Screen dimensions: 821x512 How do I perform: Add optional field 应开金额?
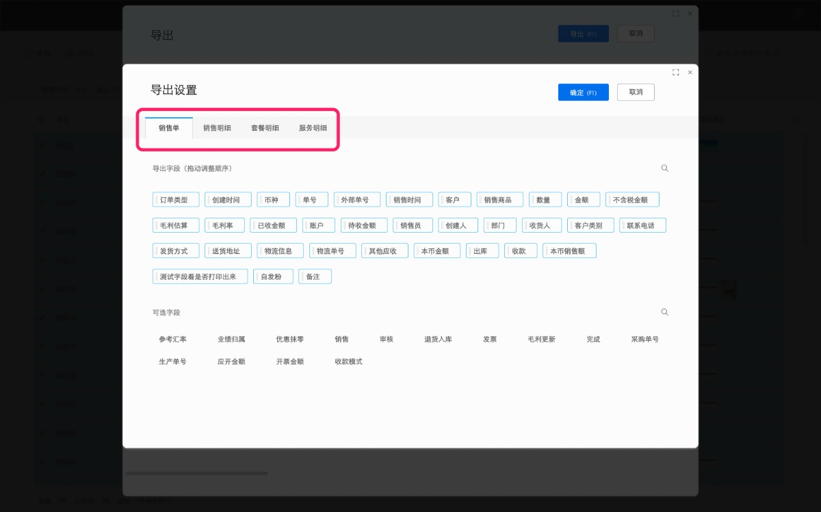pos(231,361)
